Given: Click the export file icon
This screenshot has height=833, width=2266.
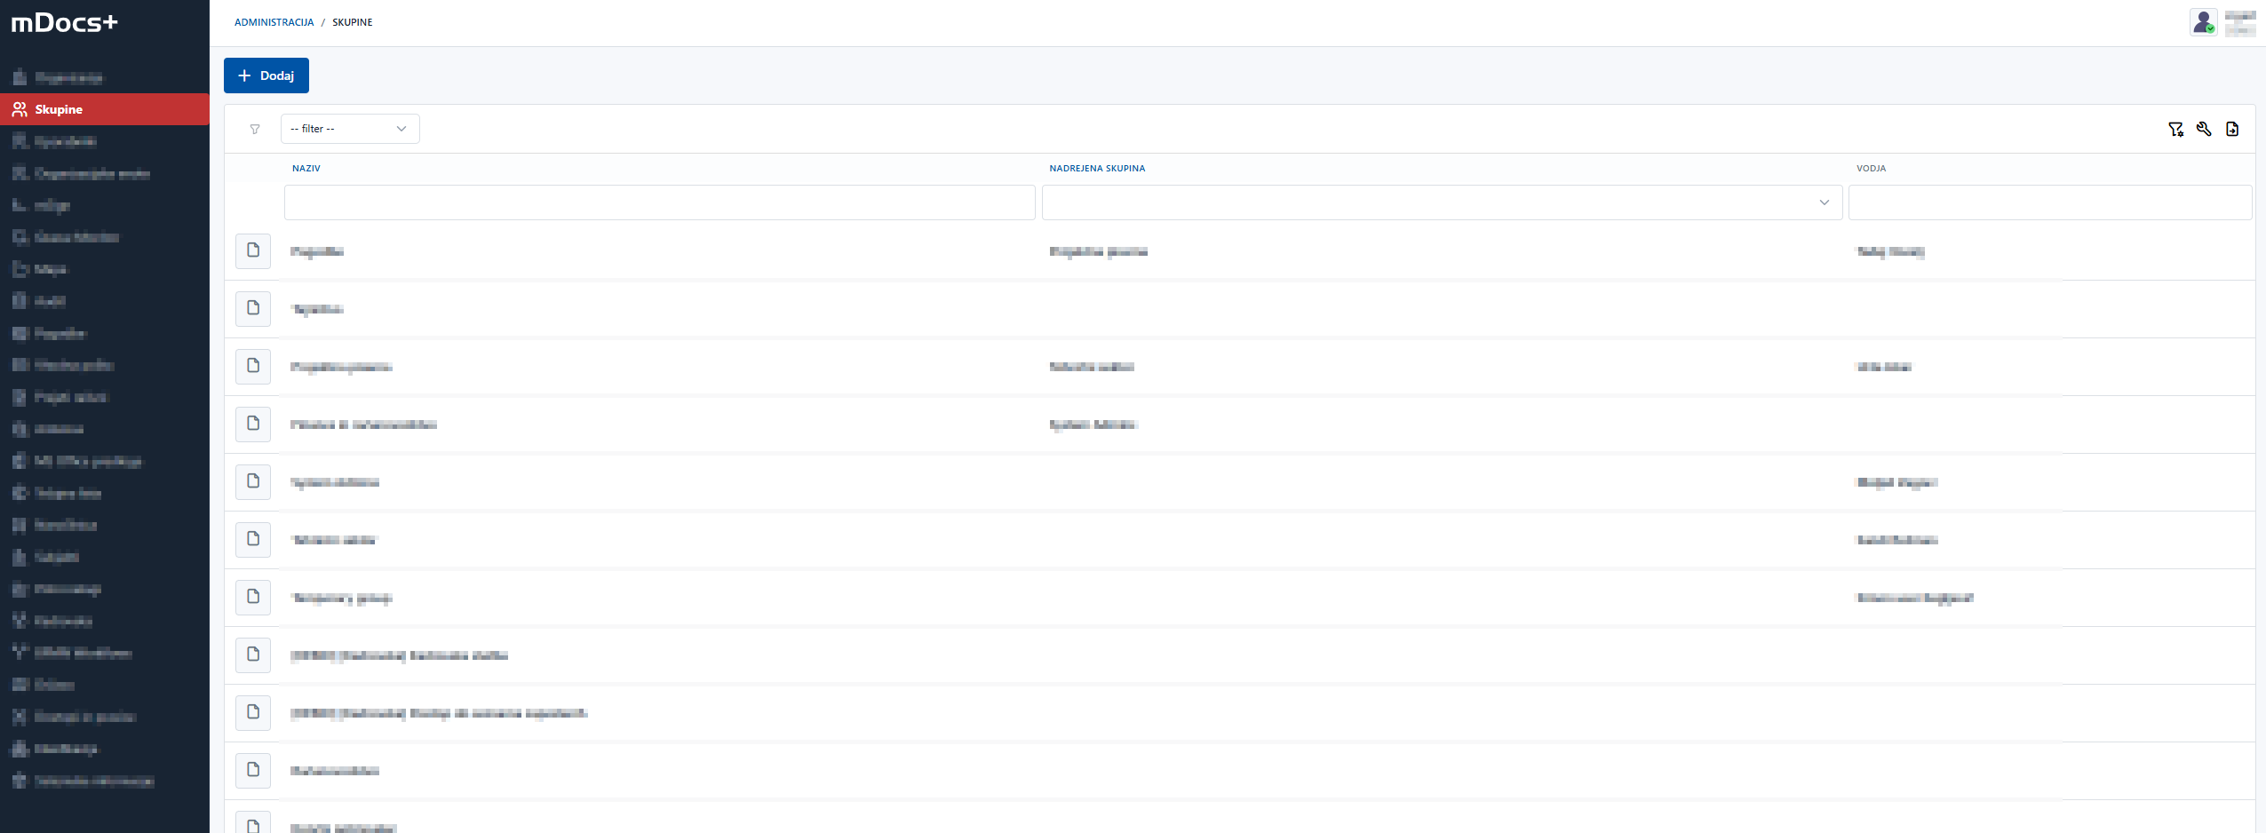Looking at the screenshot, I should 2232,130.
